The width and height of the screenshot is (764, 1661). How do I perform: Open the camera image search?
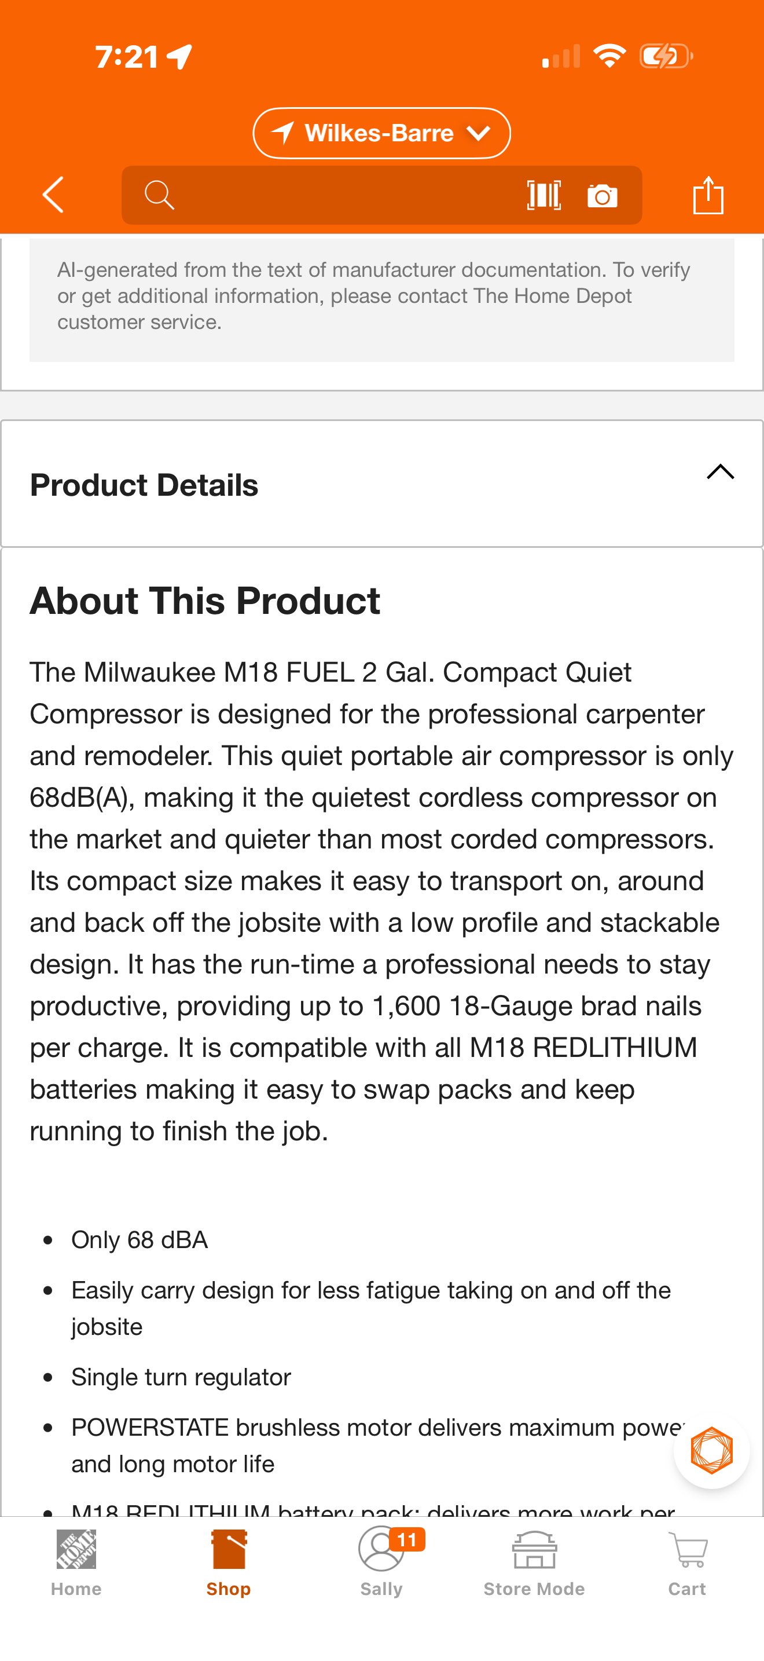603,196
